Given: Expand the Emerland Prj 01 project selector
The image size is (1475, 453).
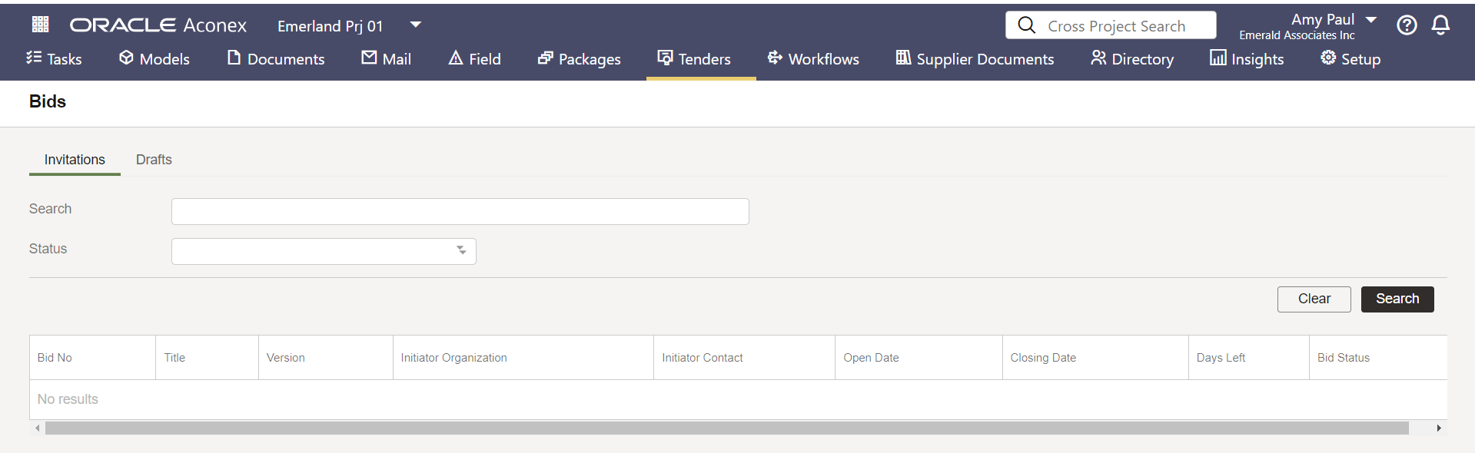Looking at the screenshot, I should point(415,25).
